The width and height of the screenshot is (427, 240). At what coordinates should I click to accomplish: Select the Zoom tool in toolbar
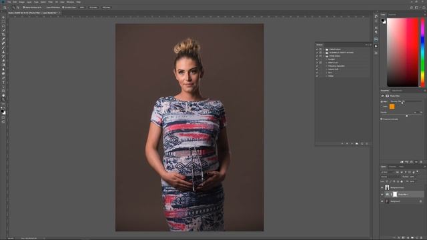click(x=3, y=99)
